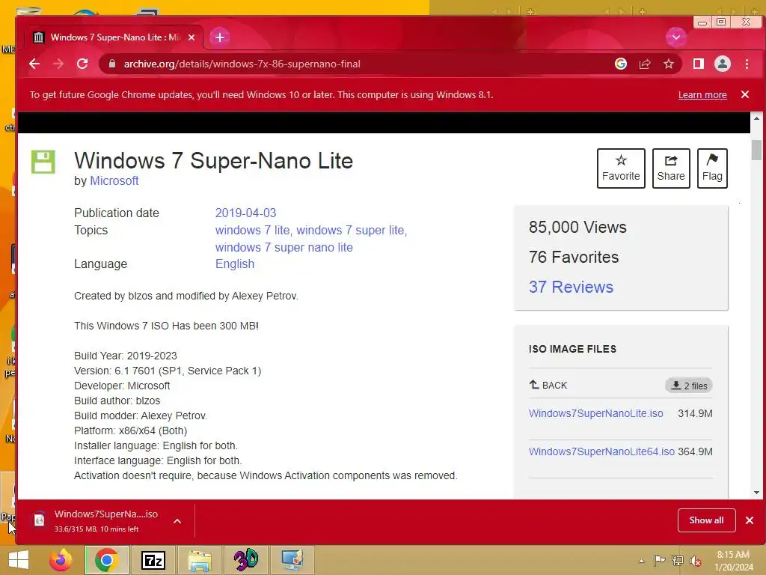Open a new tab with plus button
Image resolution: width=766 pixels, height=575 pixels.
pos(220,37)
